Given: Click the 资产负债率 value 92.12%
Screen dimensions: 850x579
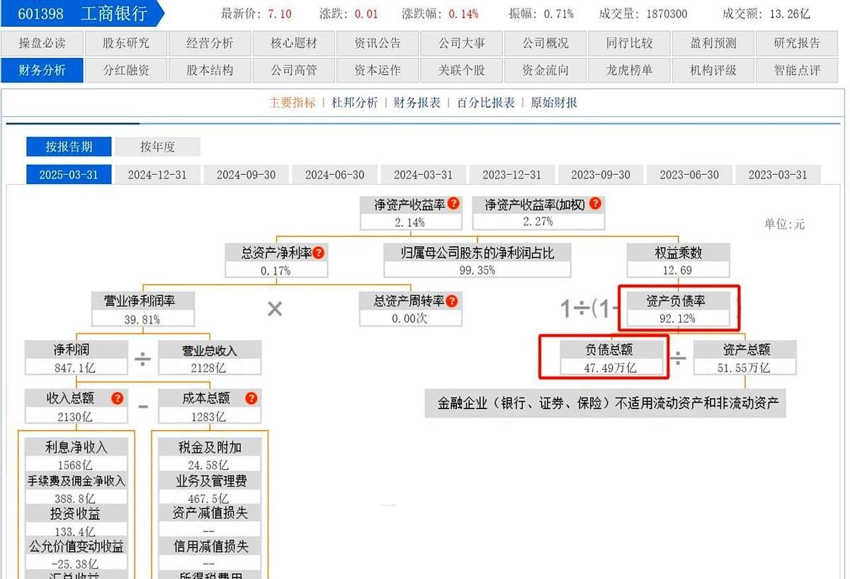Looking at the screenshot, I should (678, 319).
